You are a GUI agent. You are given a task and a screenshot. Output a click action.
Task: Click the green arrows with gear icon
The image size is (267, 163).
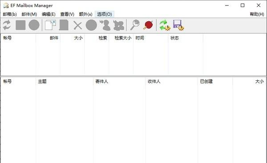click(165, 25)
